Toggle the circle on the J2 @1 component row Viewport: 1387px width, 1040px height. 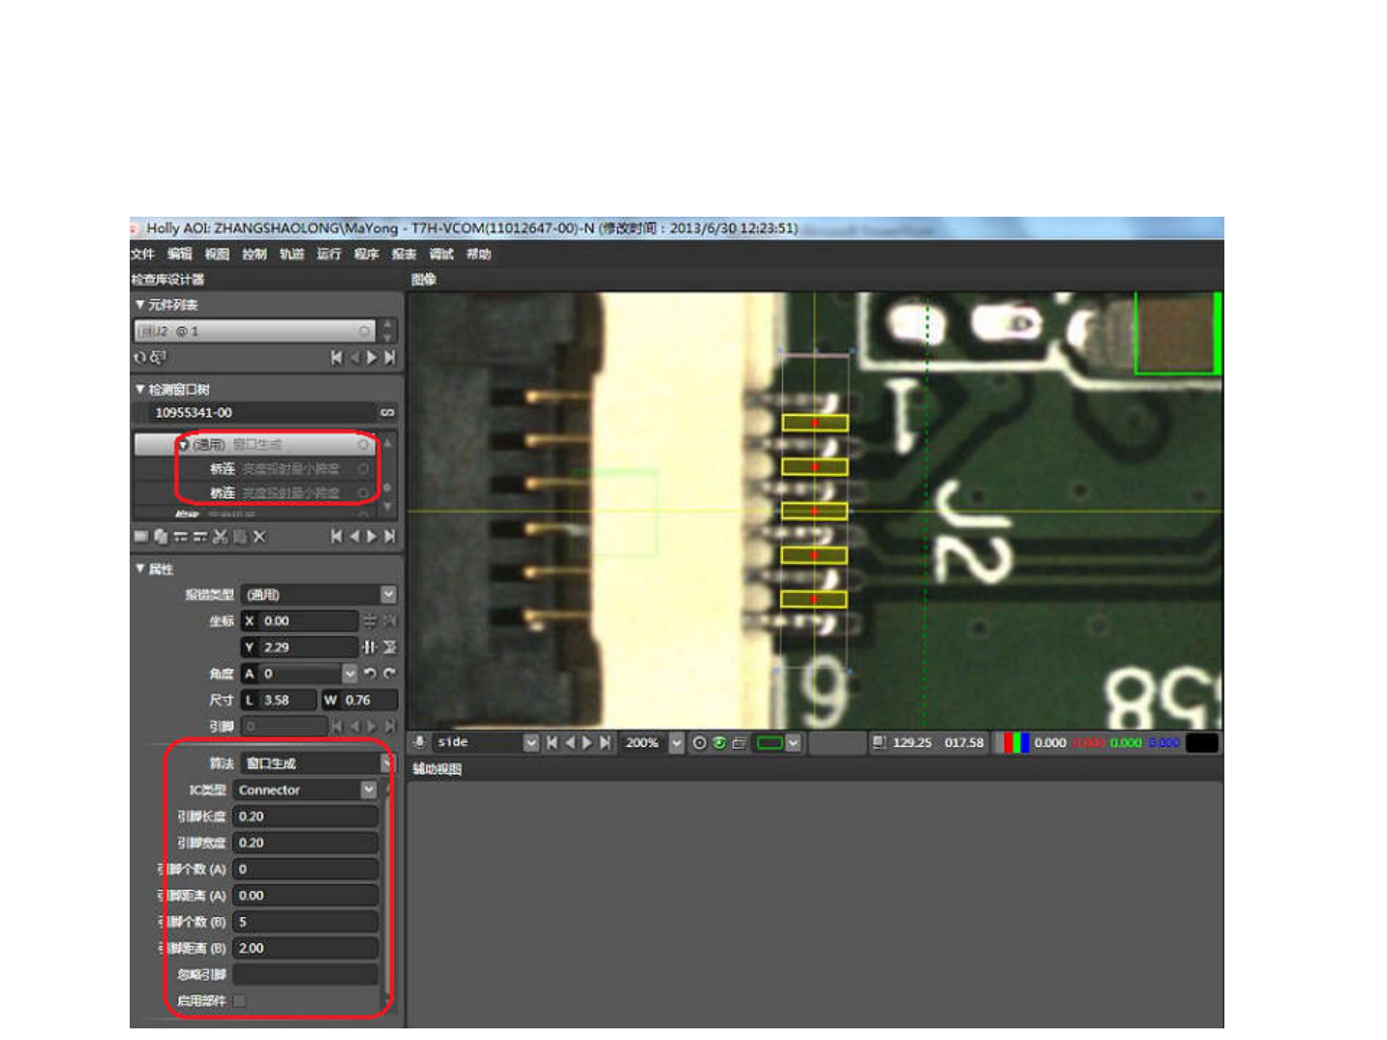click(x=365, y=331)
